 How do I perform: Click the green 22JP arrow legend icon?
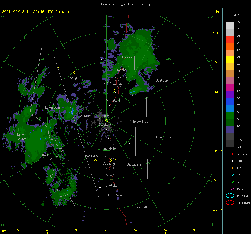230,182
